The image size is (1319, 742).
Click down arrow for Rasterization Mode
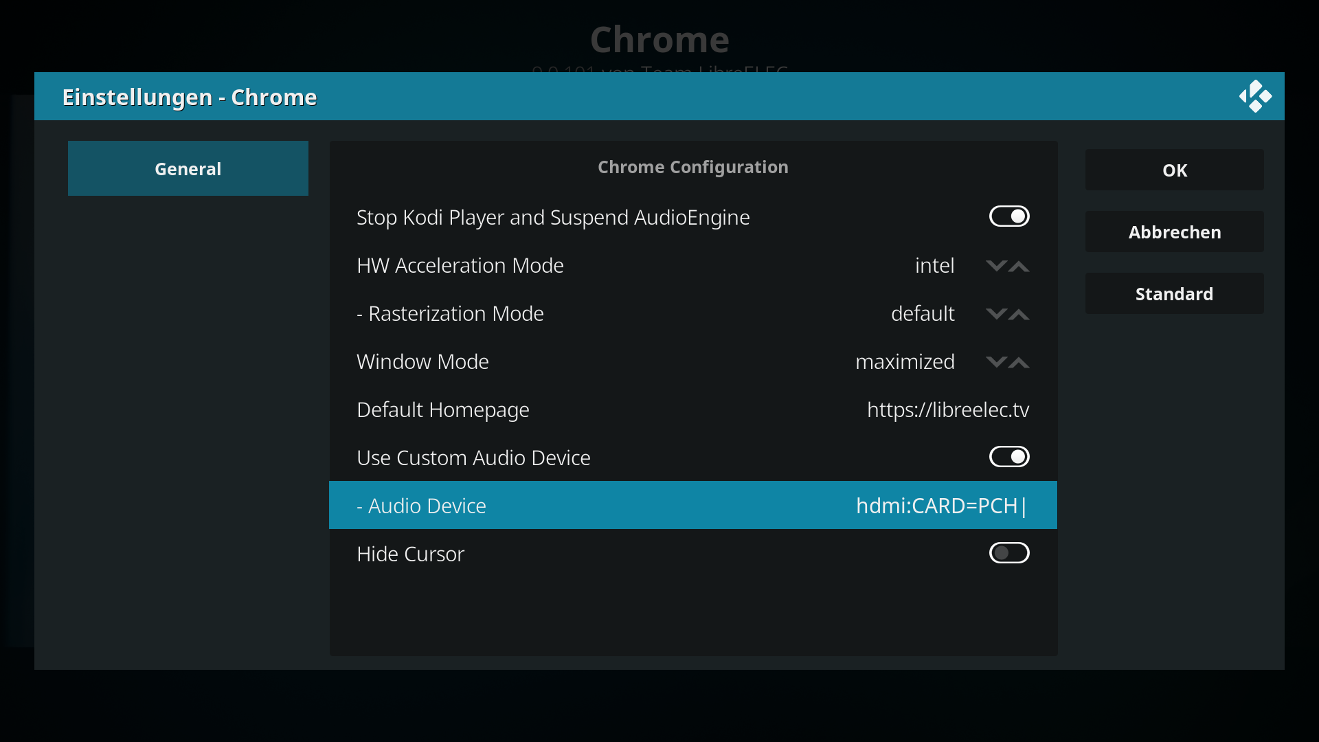point(996,314)
